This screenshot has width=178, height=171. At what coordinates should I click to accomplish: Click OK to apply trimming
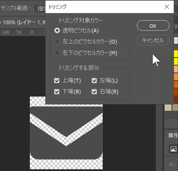[153, 26]
